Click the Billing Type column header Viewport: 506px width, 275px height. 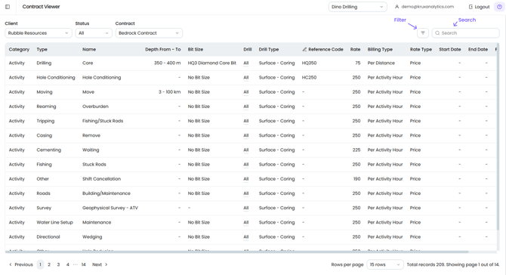[x=380, y=49]
